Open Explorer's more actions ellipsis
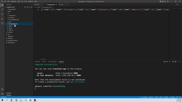Viewport: 182px width, 102px height. [x=31, y=5]
